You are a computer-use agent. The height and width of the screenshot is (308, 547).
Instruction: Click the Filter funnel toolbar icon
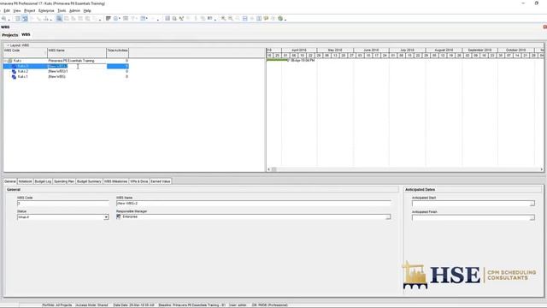click(x=134, y=18)
